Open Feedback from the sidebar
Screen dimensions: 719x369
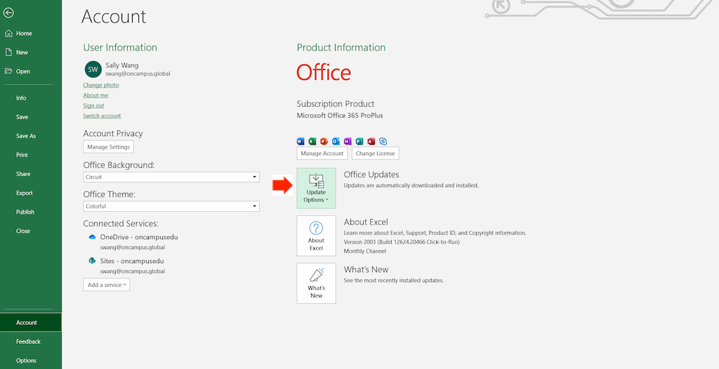pos(28,342)
